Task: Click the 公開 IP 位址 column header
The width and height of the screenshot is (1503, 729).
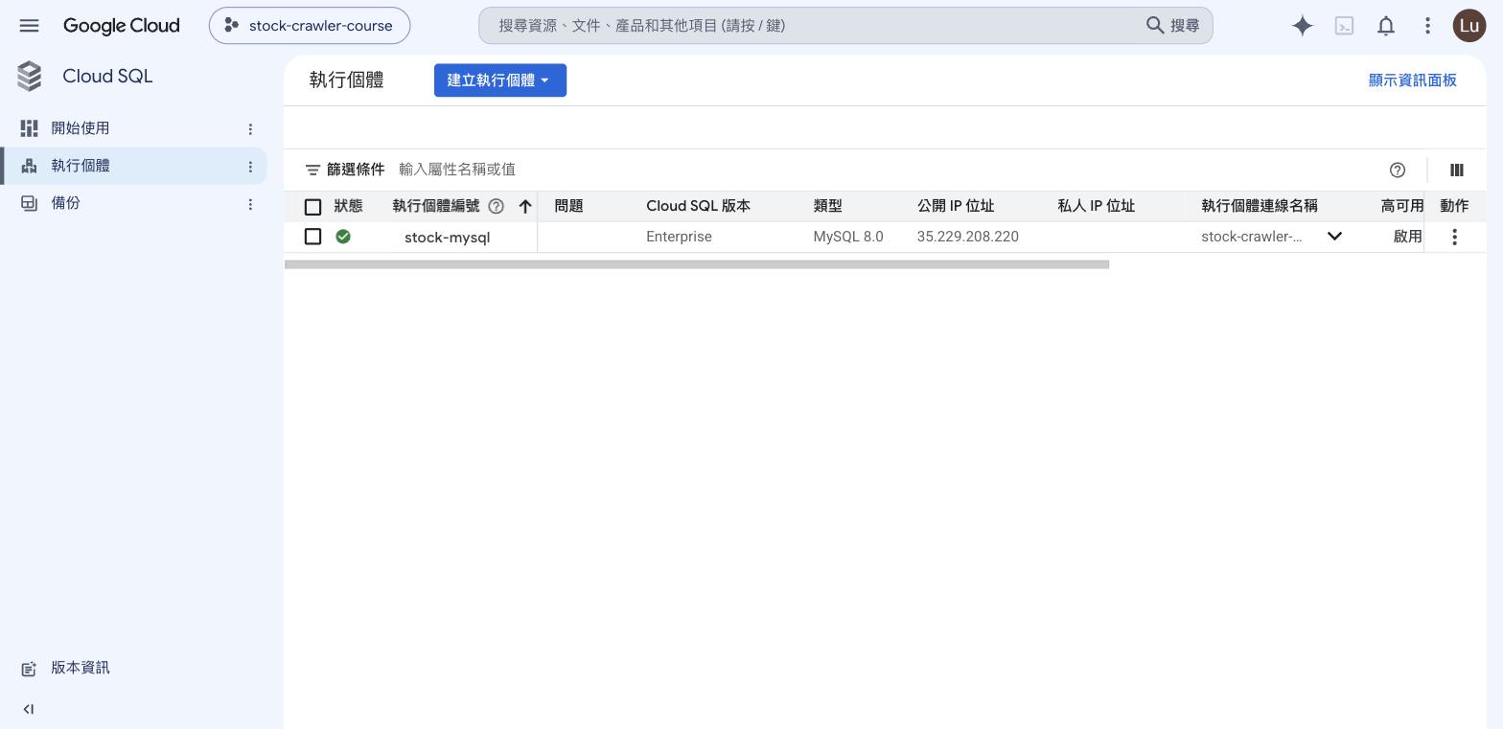Action: (x=956, y=206)
